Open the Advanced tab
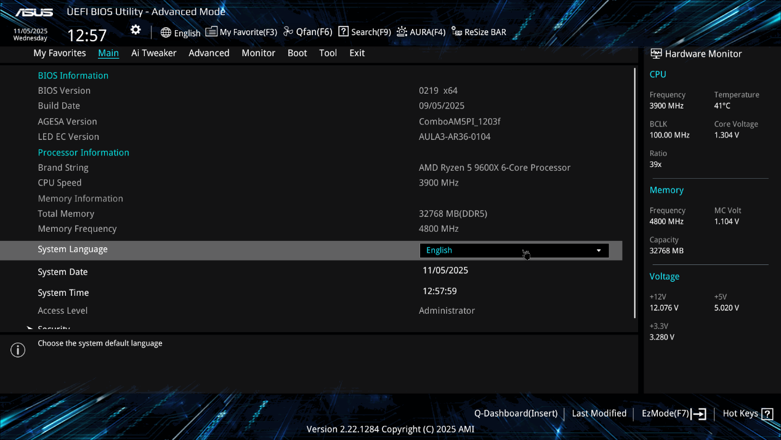Viewport: 781px width, 440px height. 209,53
